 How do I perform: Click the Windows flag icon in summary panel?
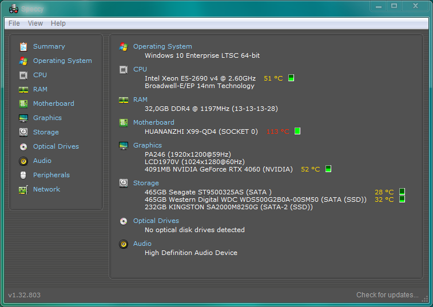(124, 47)
